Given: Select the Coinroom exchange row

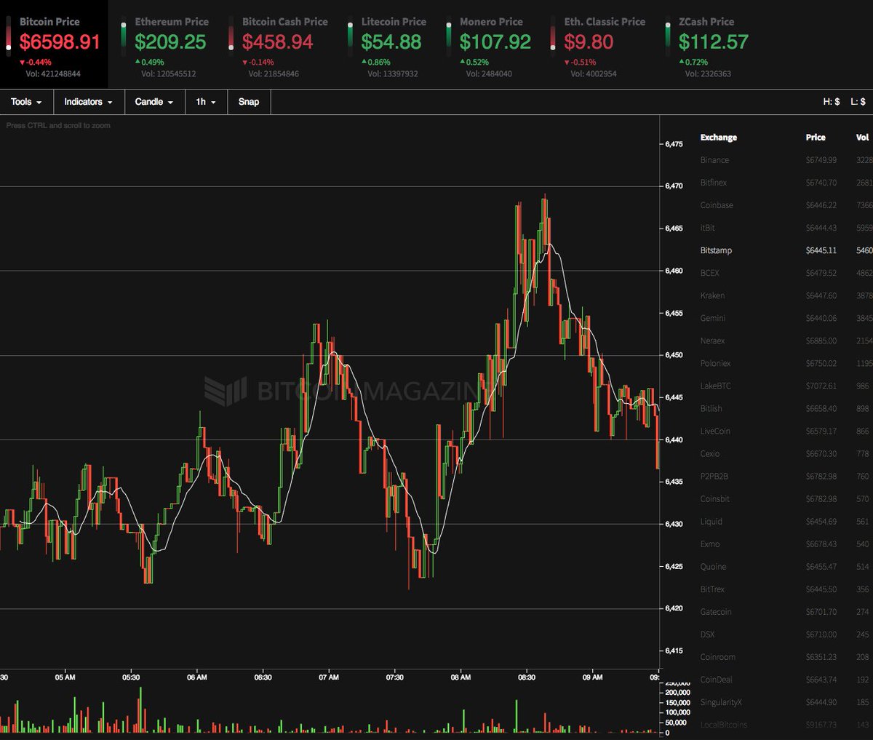Looking at the screenshot, I should 786,657.
